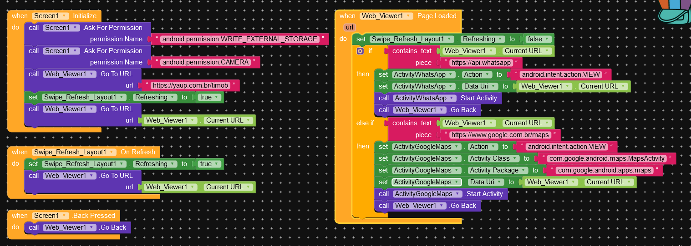This screenshot has height=246, width=691.
Task: Select the url parameter in Page Loaded
Action: pos(350,27)
